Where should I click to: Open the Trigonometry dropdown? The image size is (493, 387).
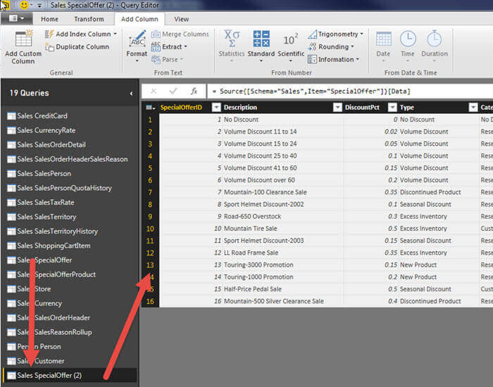tap(361, 34)
